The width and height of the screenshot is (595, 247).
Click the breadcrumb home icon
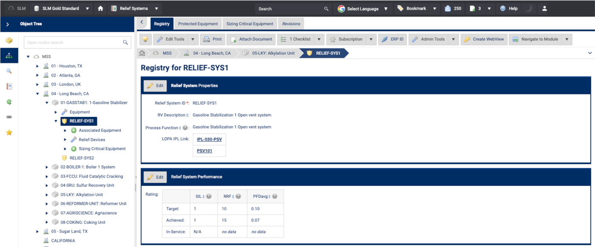(142, 53)
